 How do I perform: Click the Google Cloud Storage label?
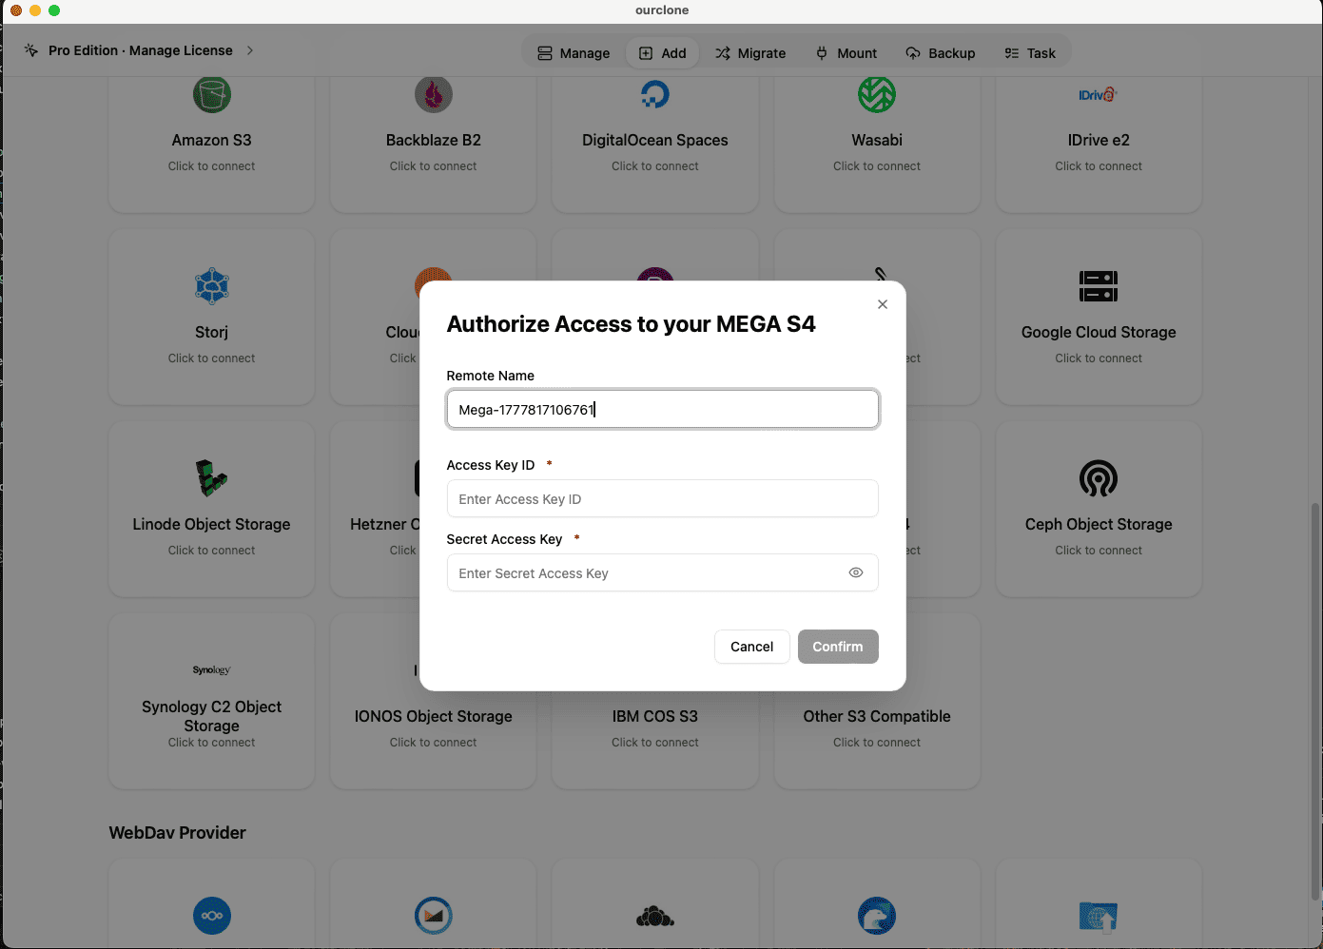pyautogui.click(x=1099, y=332)
